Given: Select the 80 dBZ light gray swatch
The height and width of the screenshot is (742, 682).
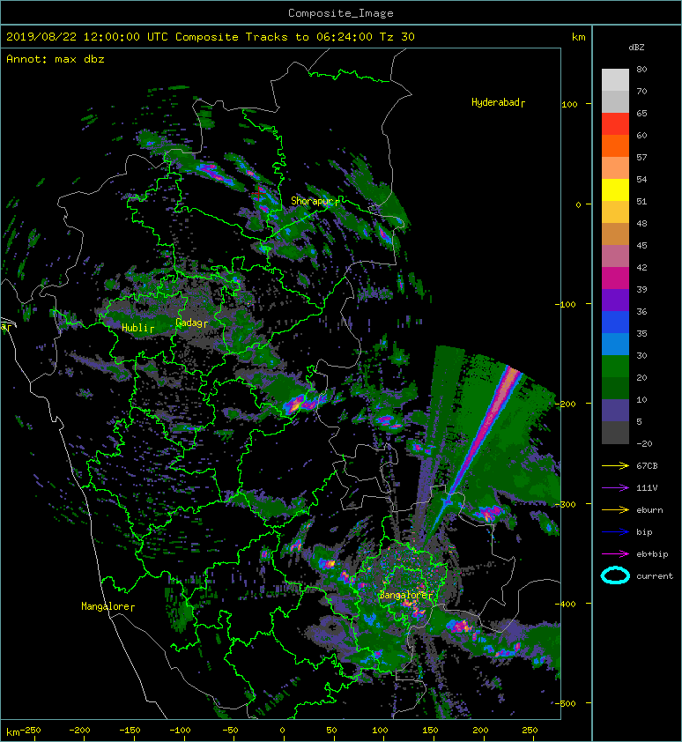Looking at the screenshot, I should 615,79.
